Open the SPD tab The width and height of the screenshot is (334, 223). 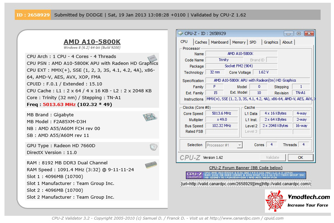(x=253, y=42)
